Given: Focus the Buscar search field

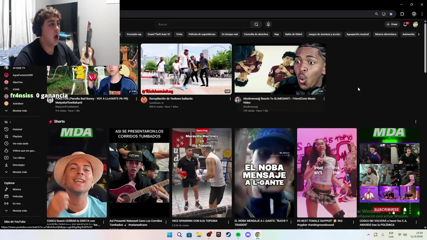Looking at the screenshot, I should pyautogui.click(x=203, y=24).
